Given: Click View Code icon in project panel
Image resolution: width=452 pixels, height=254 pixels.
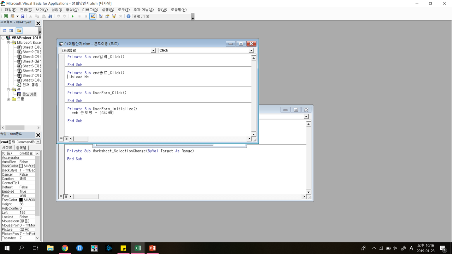Looking at the screenshot, I should 5,31.
